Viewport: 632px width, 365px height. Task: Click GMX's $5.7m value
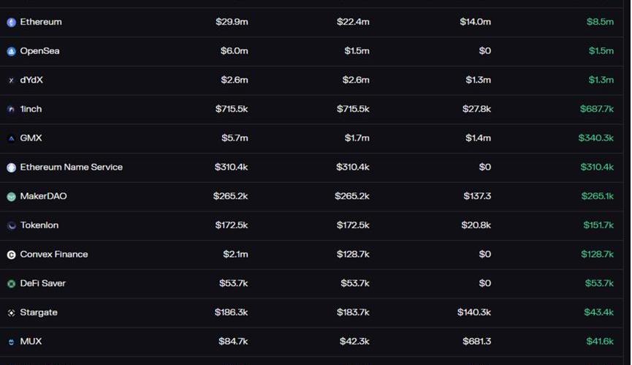235,138
